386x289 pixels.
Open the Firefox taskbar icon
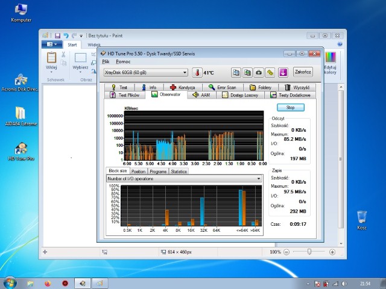pos(48,284)
